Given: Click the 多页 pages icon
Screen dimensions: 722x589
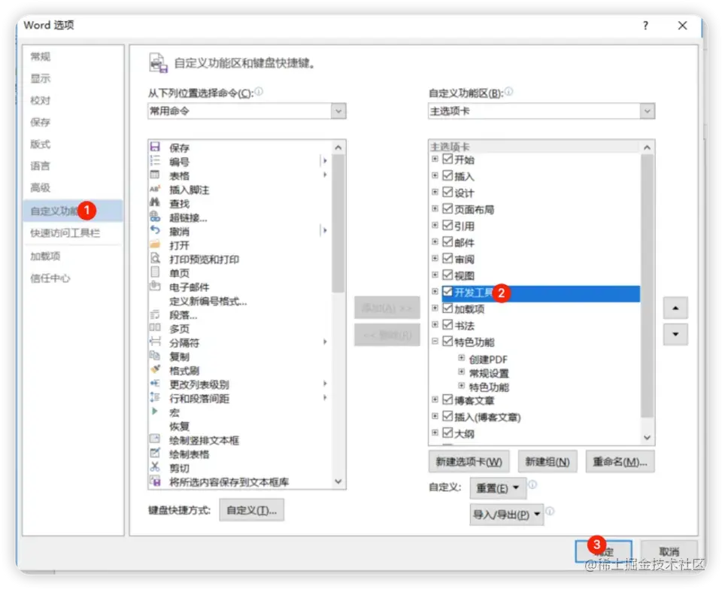Looking at the screenshot, I should pos(155,328).
